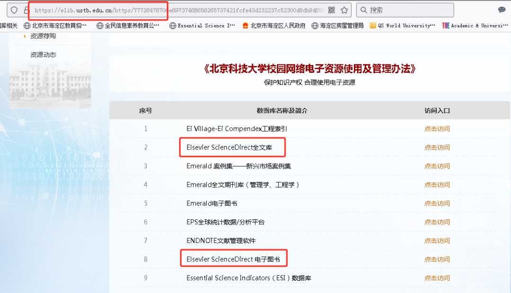
Task: Click 点击访问 for EPS全球统计数据
Action: click(x=437, y=222)
